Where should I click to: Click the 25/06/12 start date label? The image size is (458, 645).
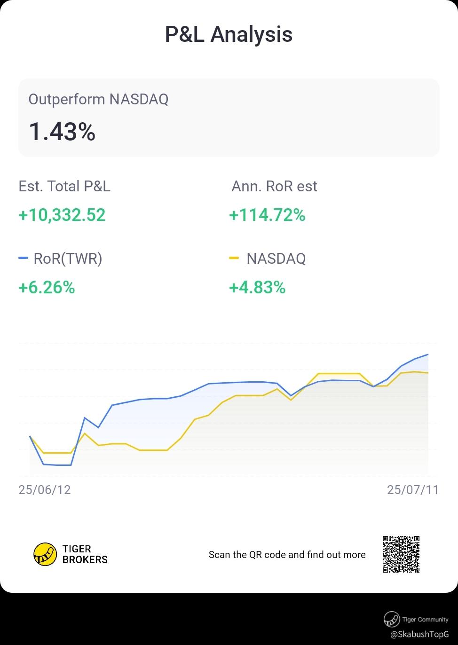click(x=45, y=490)
